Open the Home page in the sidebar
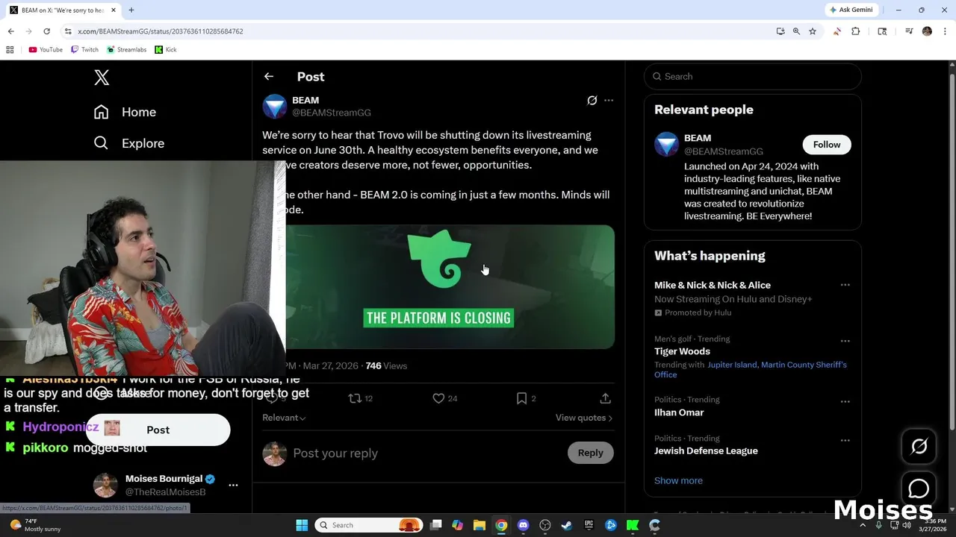This screenshot has height=537, width=956. 125,112
